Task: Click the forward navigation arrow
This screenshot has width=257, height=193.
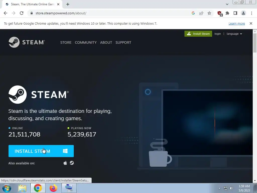Action: (14, 13)
